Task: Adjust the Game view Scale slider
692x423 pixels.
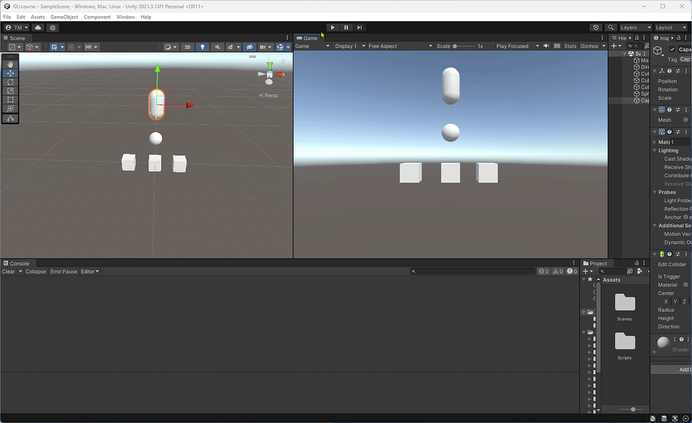Action: (456, 46)
